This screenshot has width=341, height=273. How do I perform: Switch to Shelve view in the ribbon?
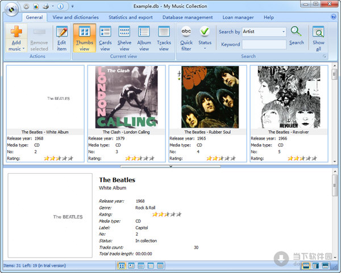(124, 38)
